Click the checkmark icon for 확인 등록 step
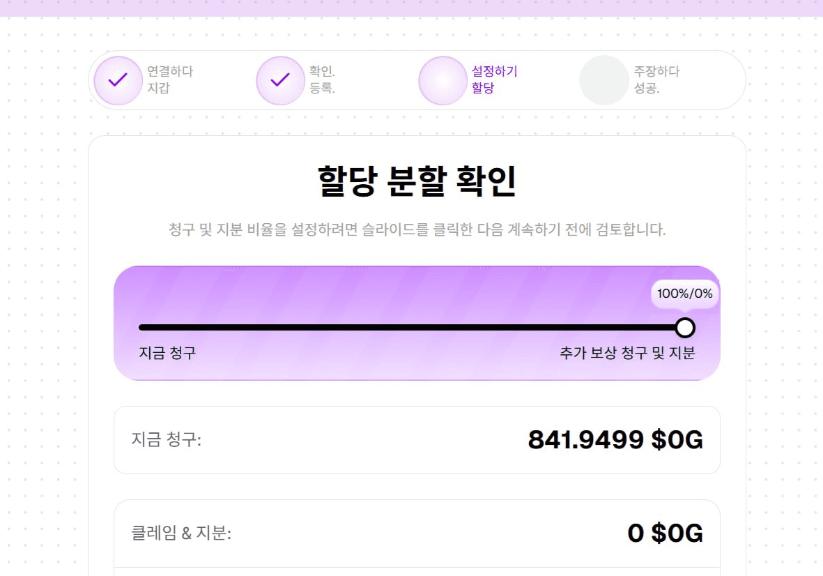This screenshot has width=823, height=576. [280, 80]
